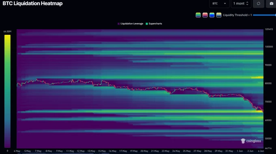
Task: Click the Liquidity Threshold slider track
Action: (264, 15)
